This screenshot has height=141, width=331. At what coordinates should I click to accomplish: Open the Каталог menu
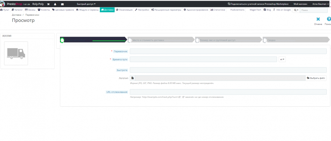pos(17,10)
